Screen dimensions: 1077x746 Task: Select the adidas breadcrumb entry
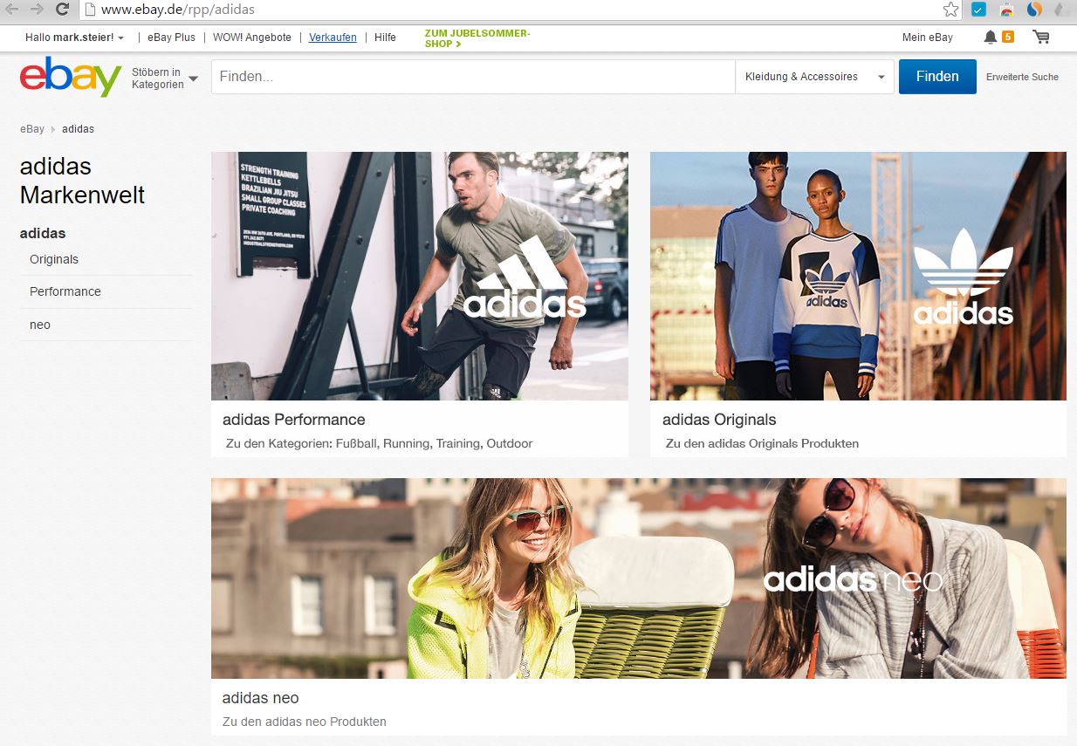point(78,129)
